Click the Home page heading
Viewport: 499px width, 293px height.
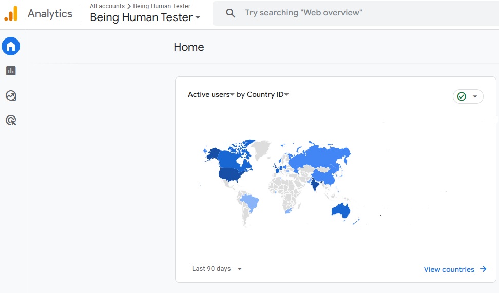click(x=189, y=47)
